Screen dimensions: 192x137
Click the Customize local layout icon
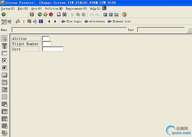[x=104, y=8]
